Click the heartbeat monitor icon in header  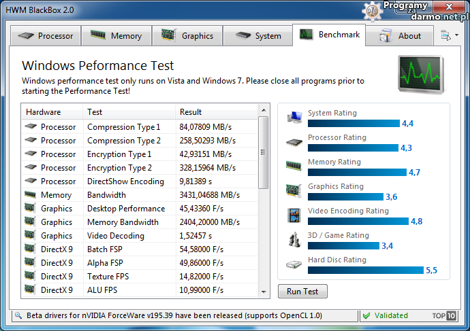point(422,74)
